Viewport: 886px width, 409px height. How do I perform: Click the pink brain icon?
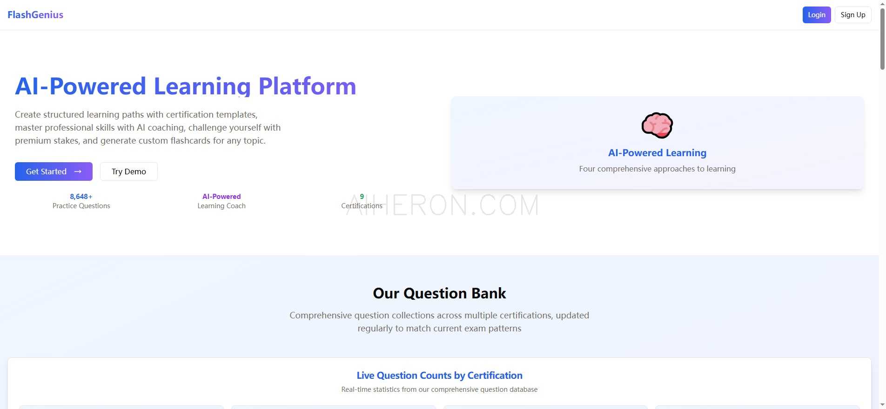[x=657, y=125]
